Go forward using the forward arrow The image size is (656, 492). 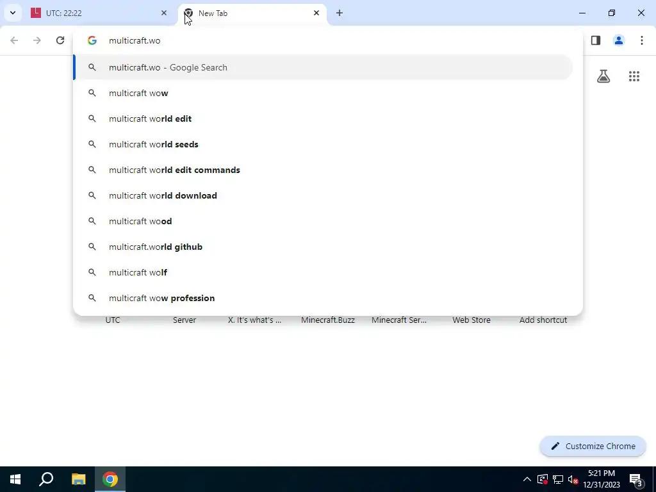(37, 40)
